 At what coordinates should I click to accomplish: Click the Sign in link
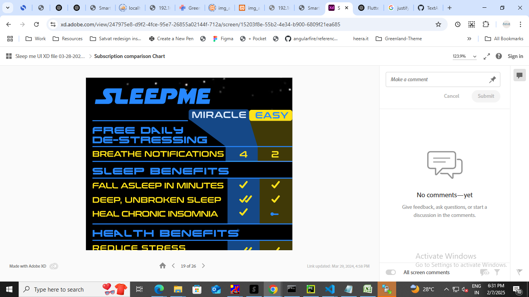tap(515, 56)
